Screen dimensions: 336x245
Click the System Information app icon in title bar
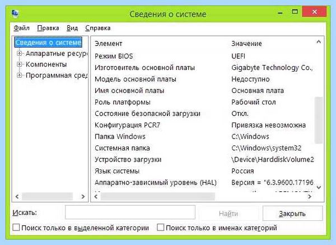click(15, 13)
